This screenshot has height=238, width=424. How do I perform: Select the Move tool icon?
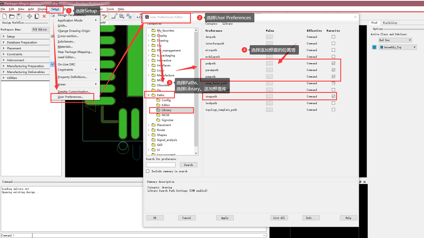pyautogui.click(x=29, y=16)
